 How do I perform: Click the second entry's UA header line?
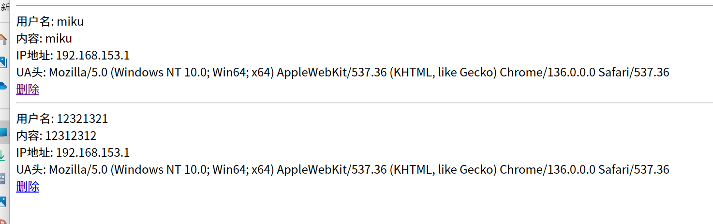pyautogui.click(x=342, y=170)
